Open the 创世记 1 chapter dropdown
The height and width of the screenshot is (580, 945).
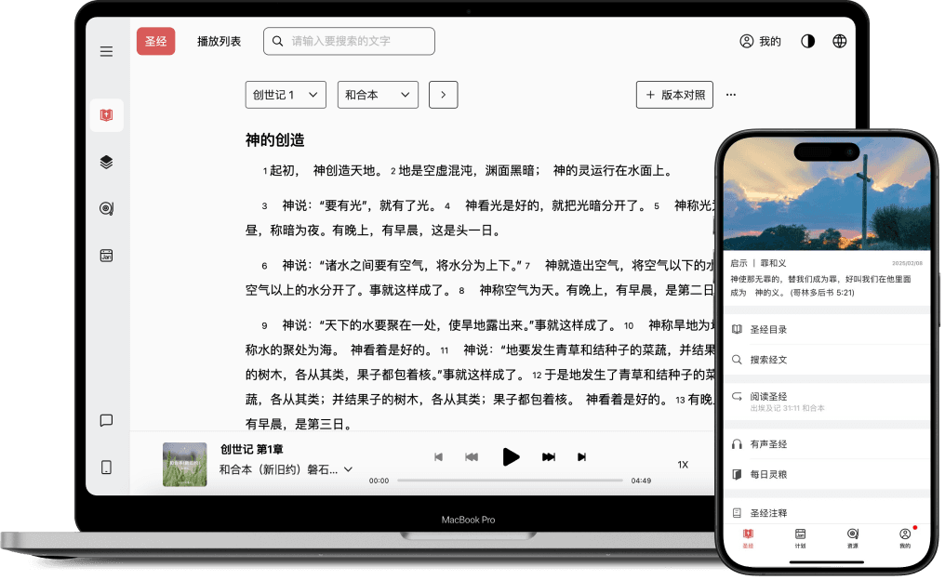tap(286, 95)
